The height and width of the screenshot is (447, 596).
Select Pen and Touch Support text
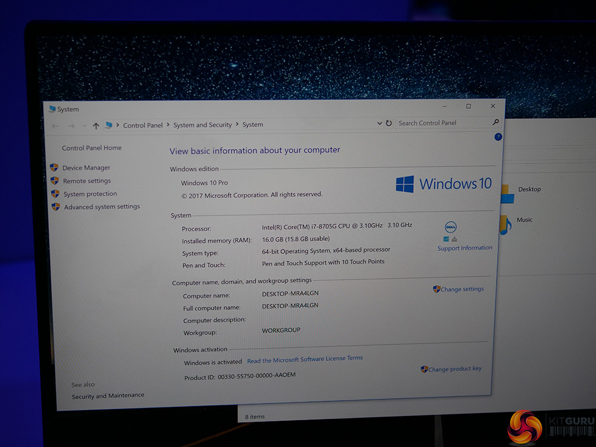[323, 262]
